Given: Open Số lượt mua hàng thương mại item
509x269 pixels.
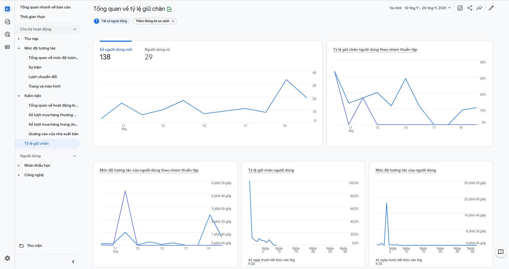Looking at the screenshot, I should 52,115.
